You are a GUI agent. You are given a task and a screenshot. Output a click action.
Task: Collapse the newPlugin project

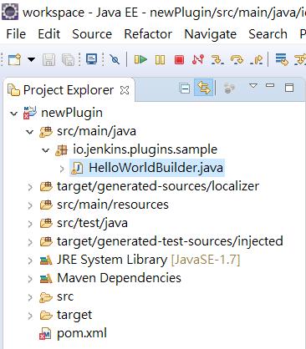pyautogui.click(x=13, y=114)
